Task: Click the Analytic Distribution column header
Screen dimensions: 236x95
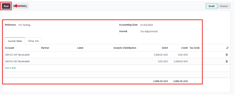Action: coord(125,48)
